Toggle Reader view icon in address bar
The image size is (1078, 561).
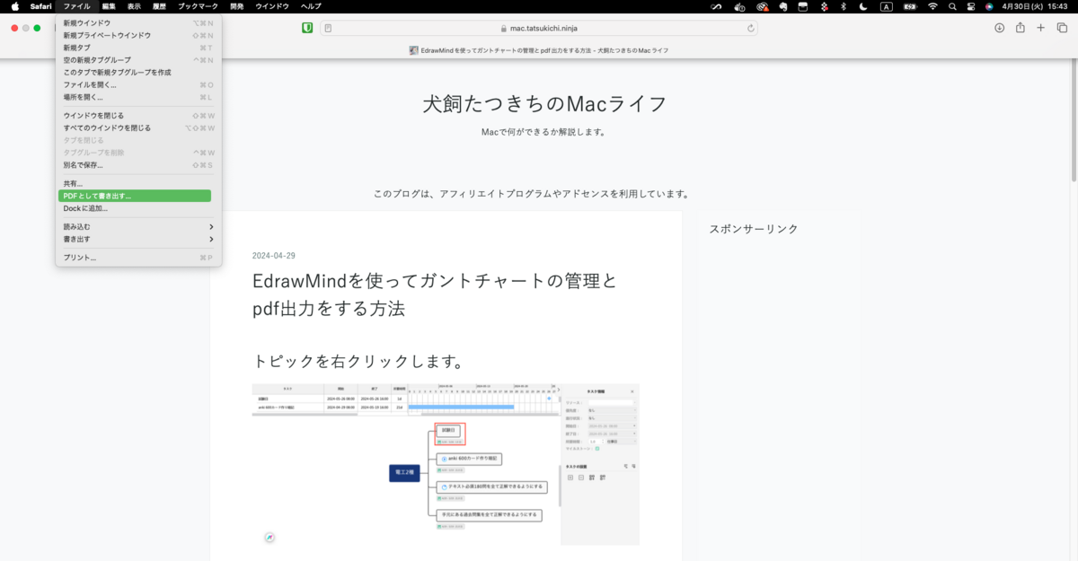[x=328, y=28]
